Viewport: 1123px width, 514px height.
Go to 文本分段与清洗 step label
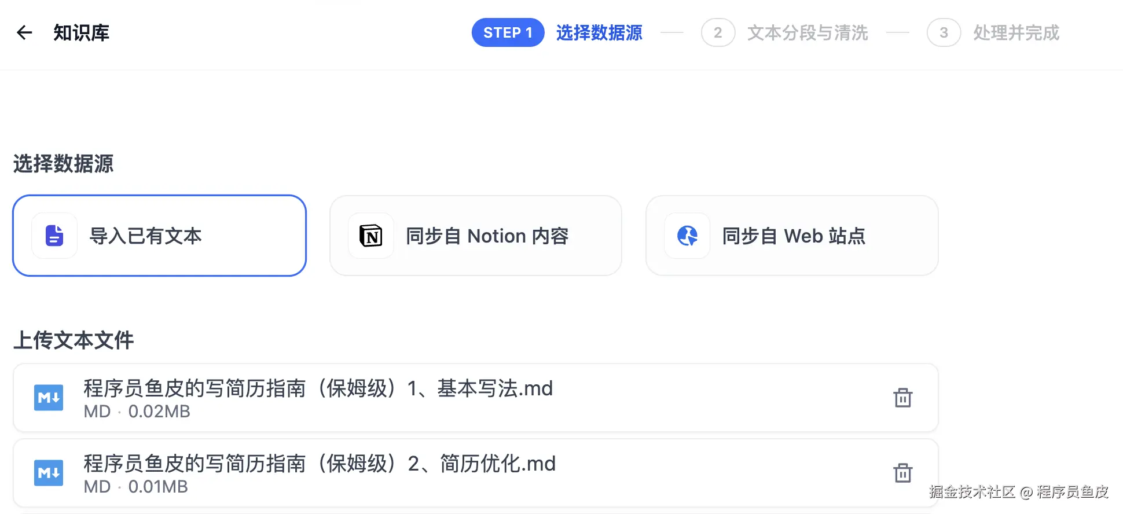click(808, 32)
